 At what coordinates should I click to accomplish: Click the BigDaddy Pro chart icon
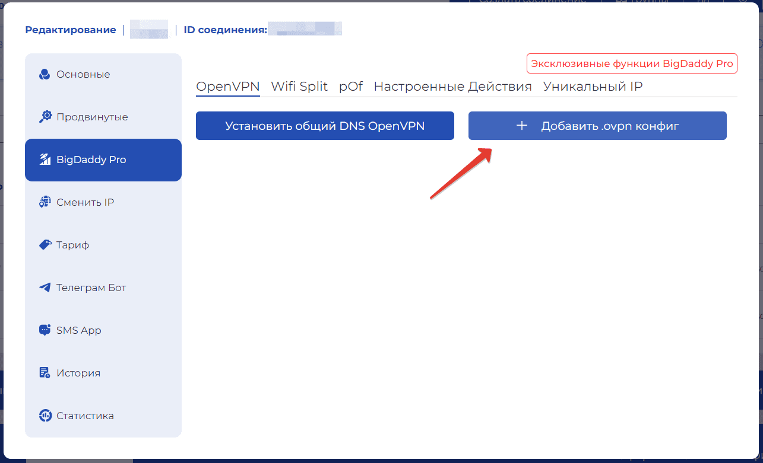[45, 160]
